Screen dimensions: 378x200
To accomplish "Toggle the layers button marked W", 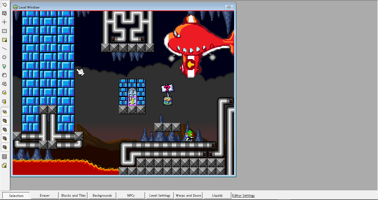I will click(4, 147).
